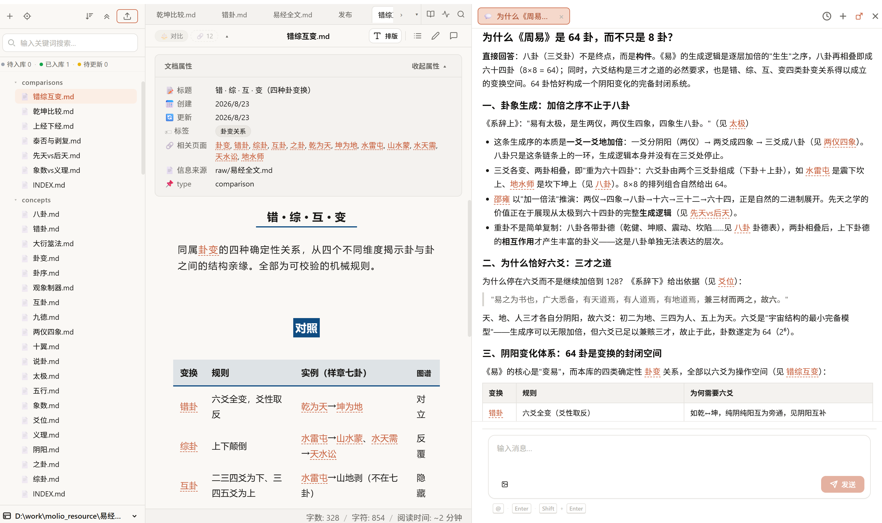Open the 先天vs后天 link in the chat

tap(710, 213)
